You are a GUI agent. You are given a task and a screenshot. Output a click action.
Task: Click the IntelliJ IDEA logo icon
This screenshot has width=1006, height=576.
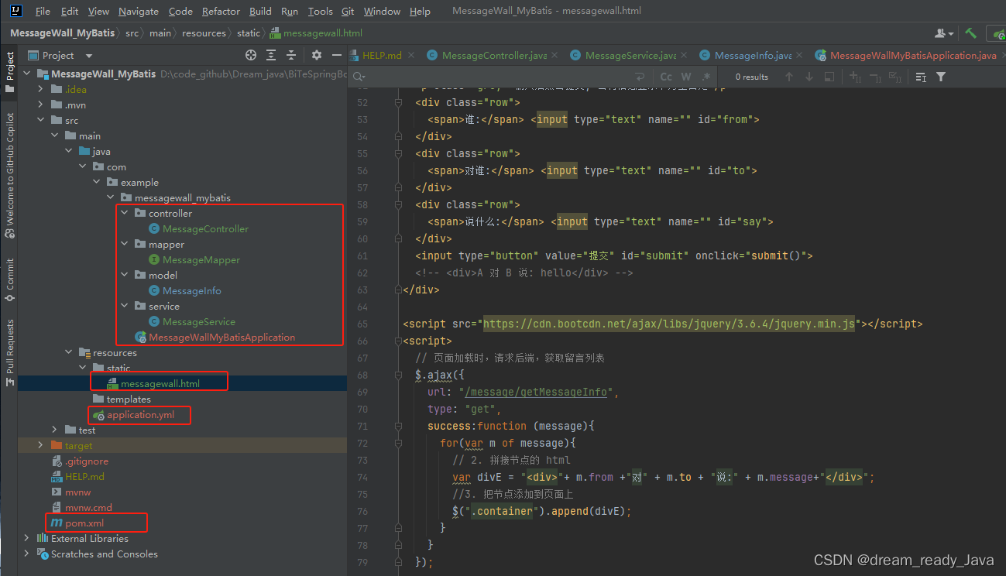[17, 11]
